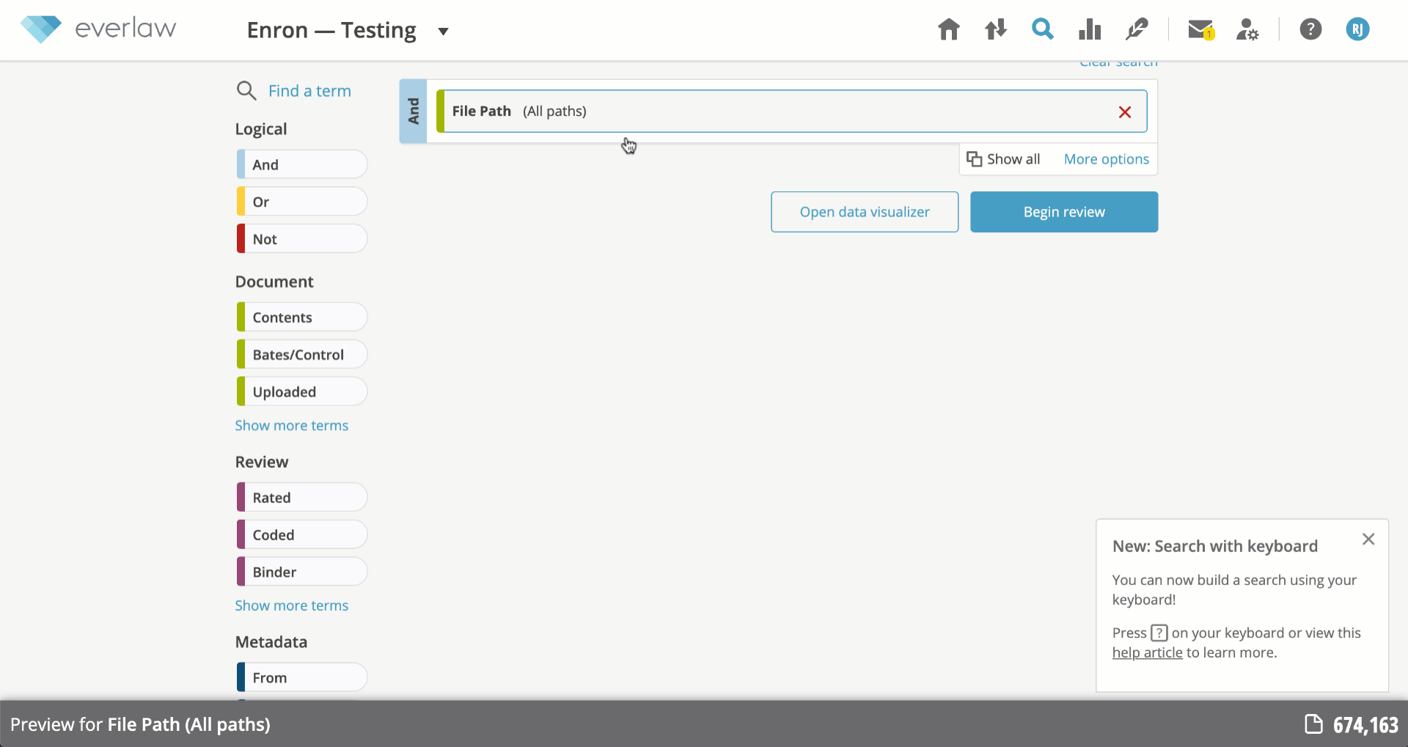
Task: Open the Search magnifier icon in header
Action: (1043, 29)
